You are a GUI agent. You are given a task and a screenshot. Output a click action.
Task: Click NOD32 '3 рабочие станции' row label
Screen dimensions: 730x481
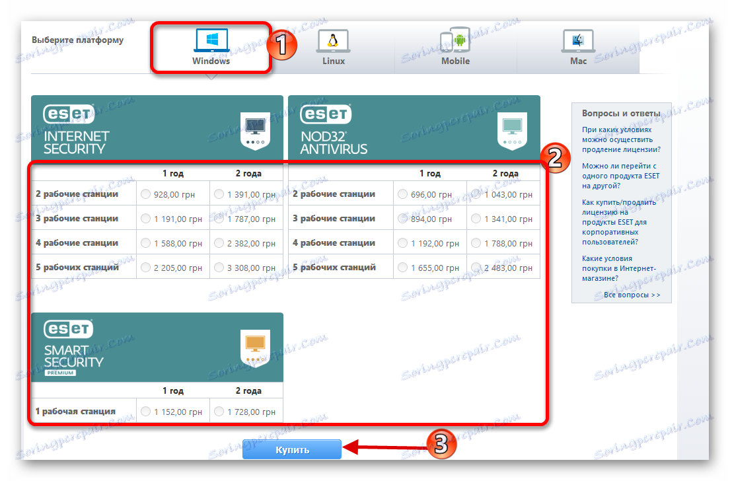[334, 219]
